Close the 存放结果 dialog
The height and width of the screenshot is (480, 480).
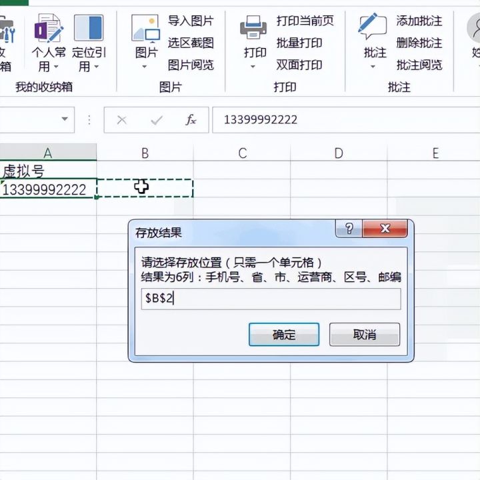pos(385,229)
